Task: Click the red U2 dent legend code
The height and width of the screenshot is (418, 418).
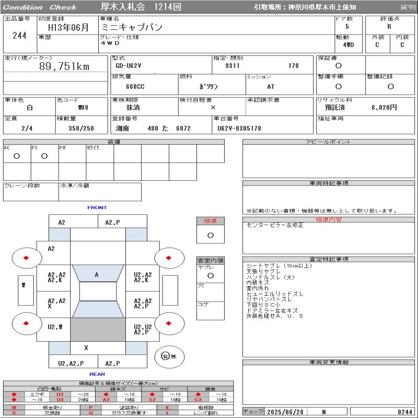Action: pos(60,394)
